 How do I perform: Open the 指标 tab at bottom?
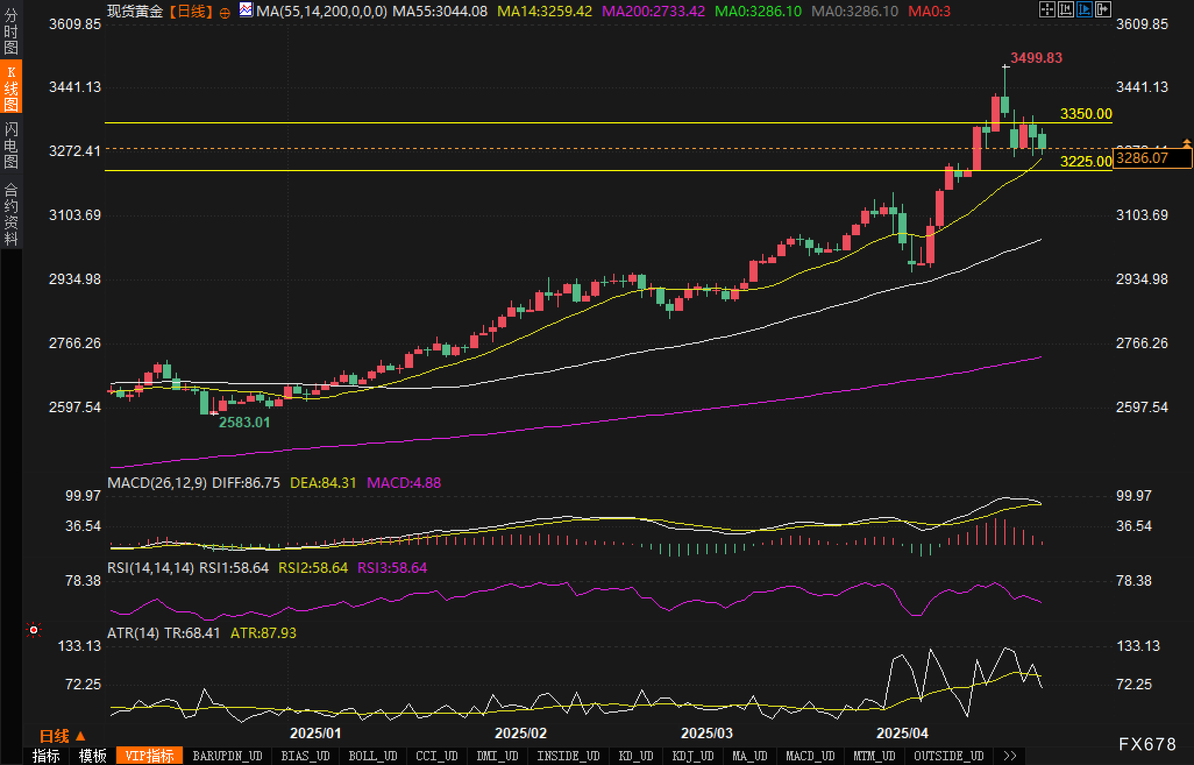coord(46,756)
